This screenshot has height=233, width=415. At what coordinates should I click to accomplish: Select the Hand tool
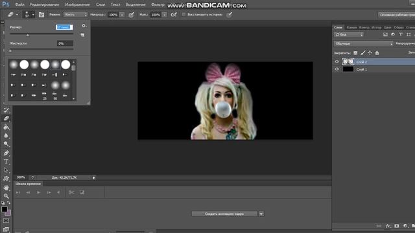(6, 188)
